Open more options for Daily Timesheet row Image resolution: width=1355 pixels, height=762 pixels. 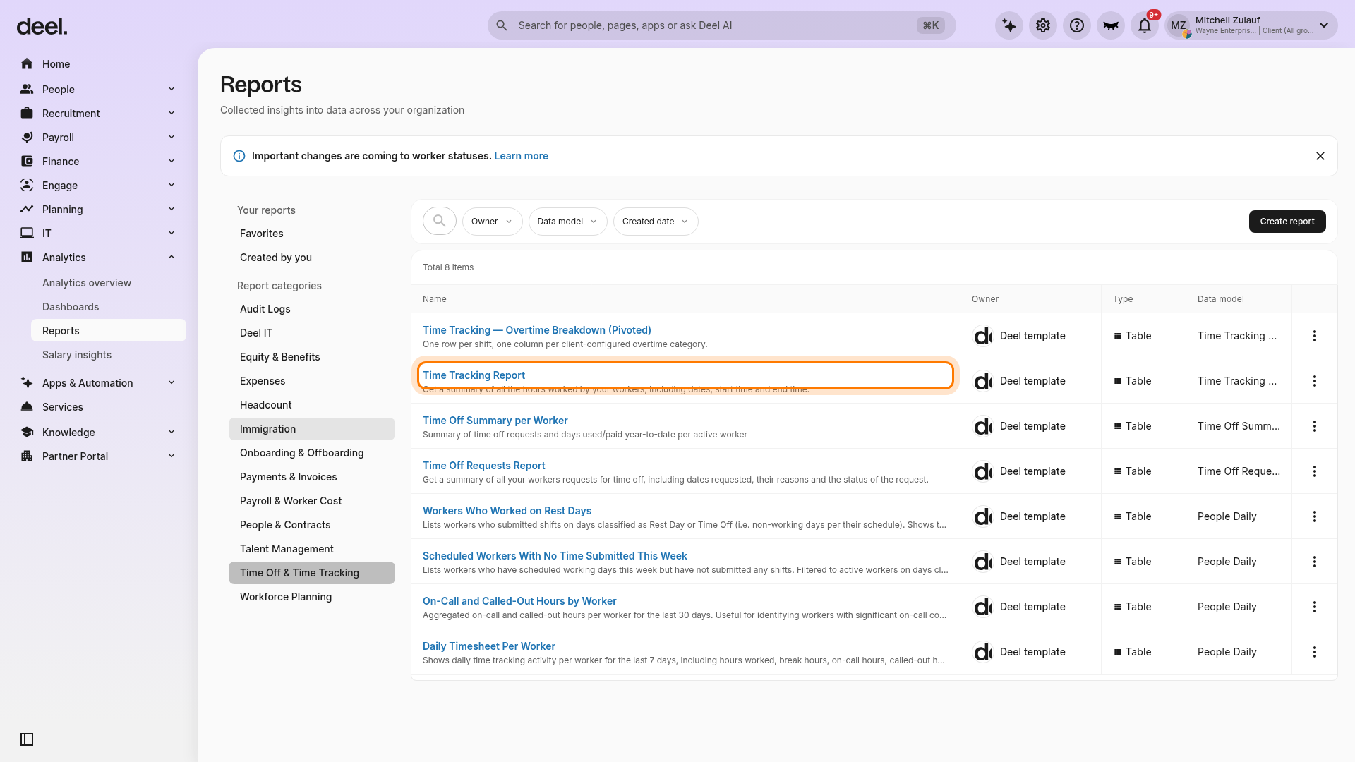pos(1315,652)
